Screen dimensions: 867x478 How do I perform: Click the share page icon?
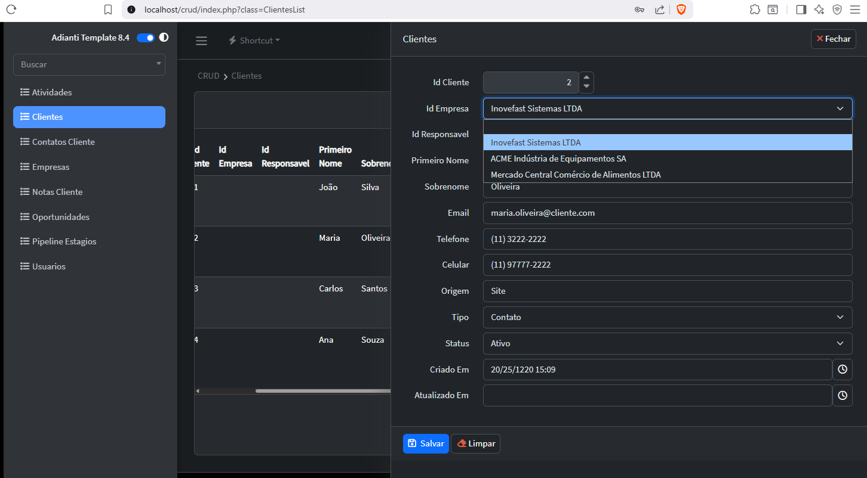(x=660, y=10)
